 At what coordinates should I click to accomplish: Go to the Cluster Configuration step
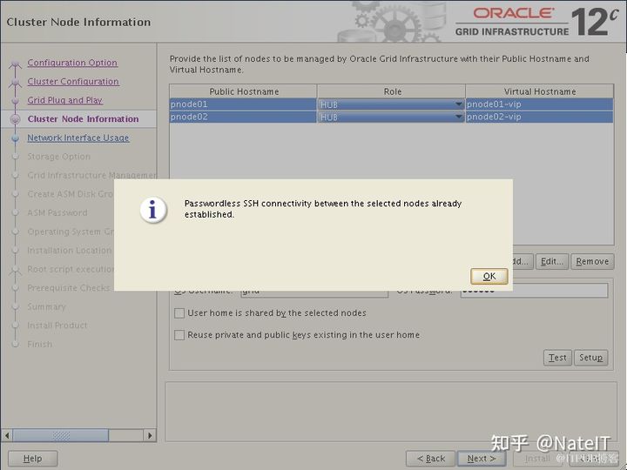pos(73,82)
